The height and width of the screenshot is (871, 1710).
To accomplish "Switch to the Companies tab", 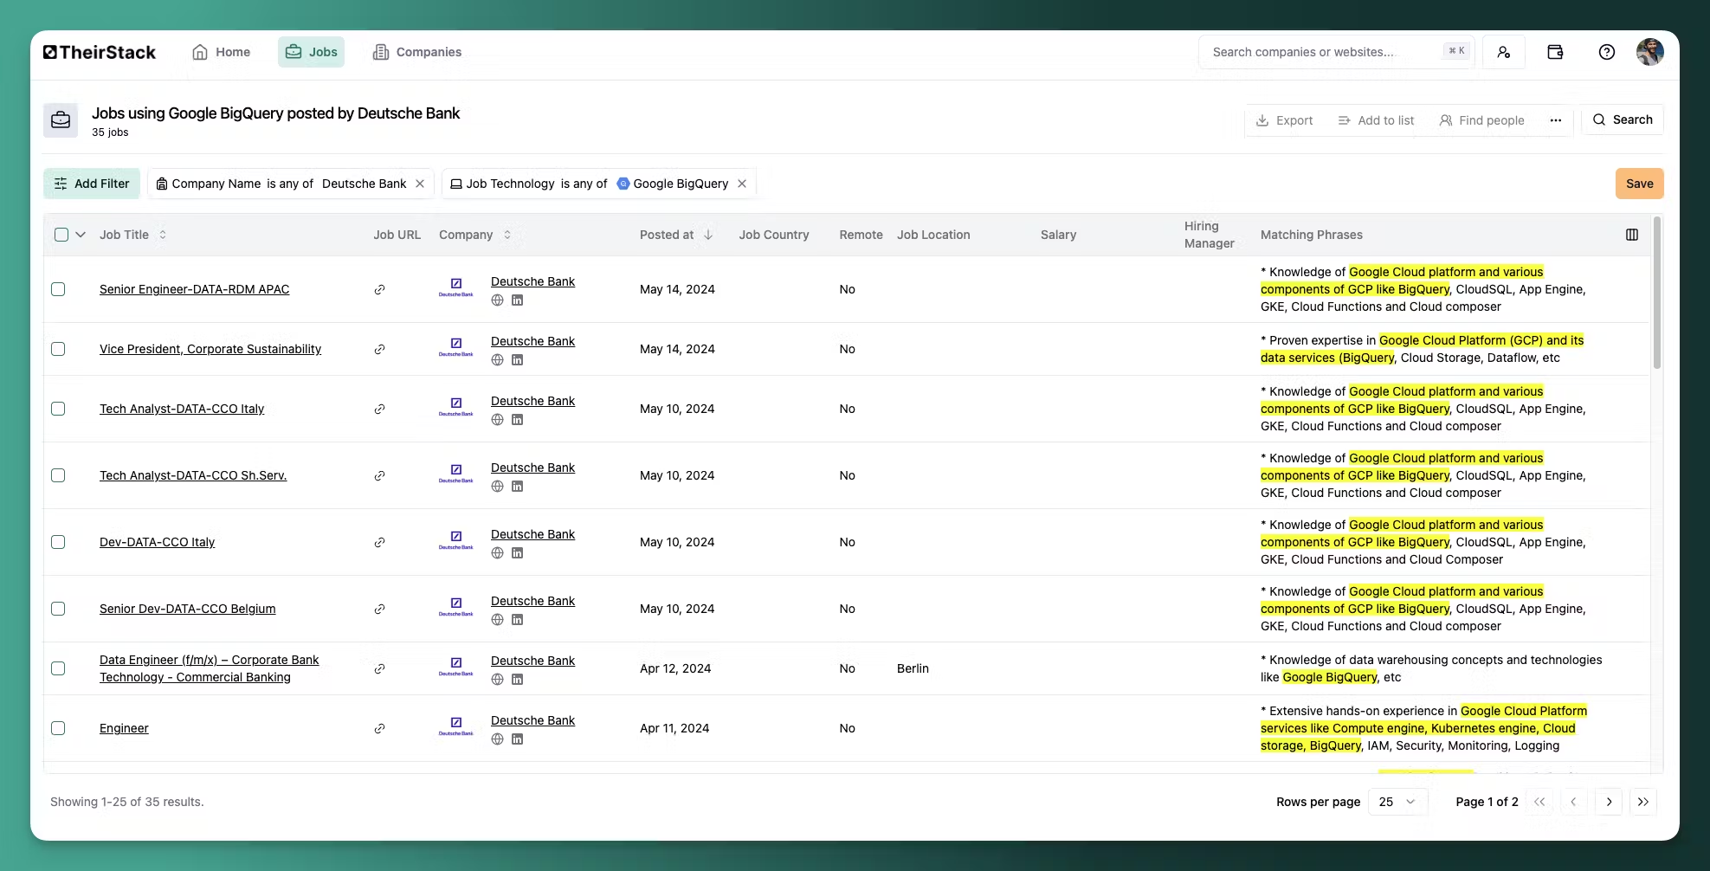I will (x=416, y=52).
